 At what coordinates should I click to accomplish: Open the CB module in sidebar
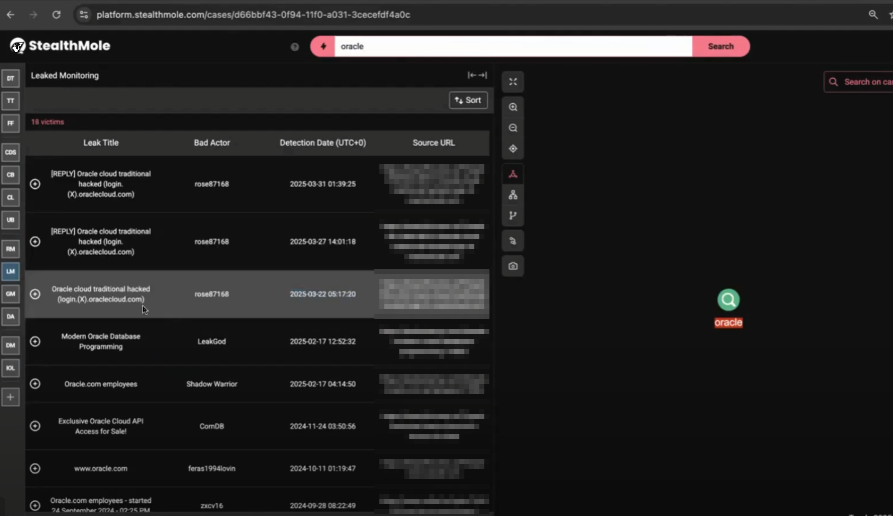pos(11,175)
